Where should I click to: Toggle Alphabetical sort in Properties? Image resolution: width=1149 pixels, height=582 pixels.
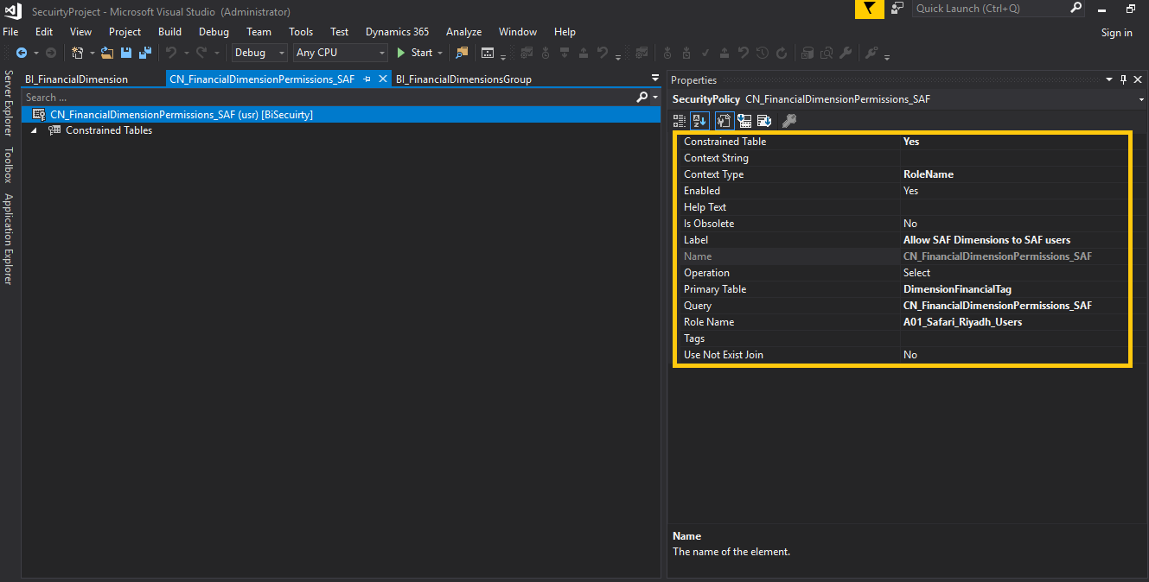pyautogui.click(x=699, y=120)
